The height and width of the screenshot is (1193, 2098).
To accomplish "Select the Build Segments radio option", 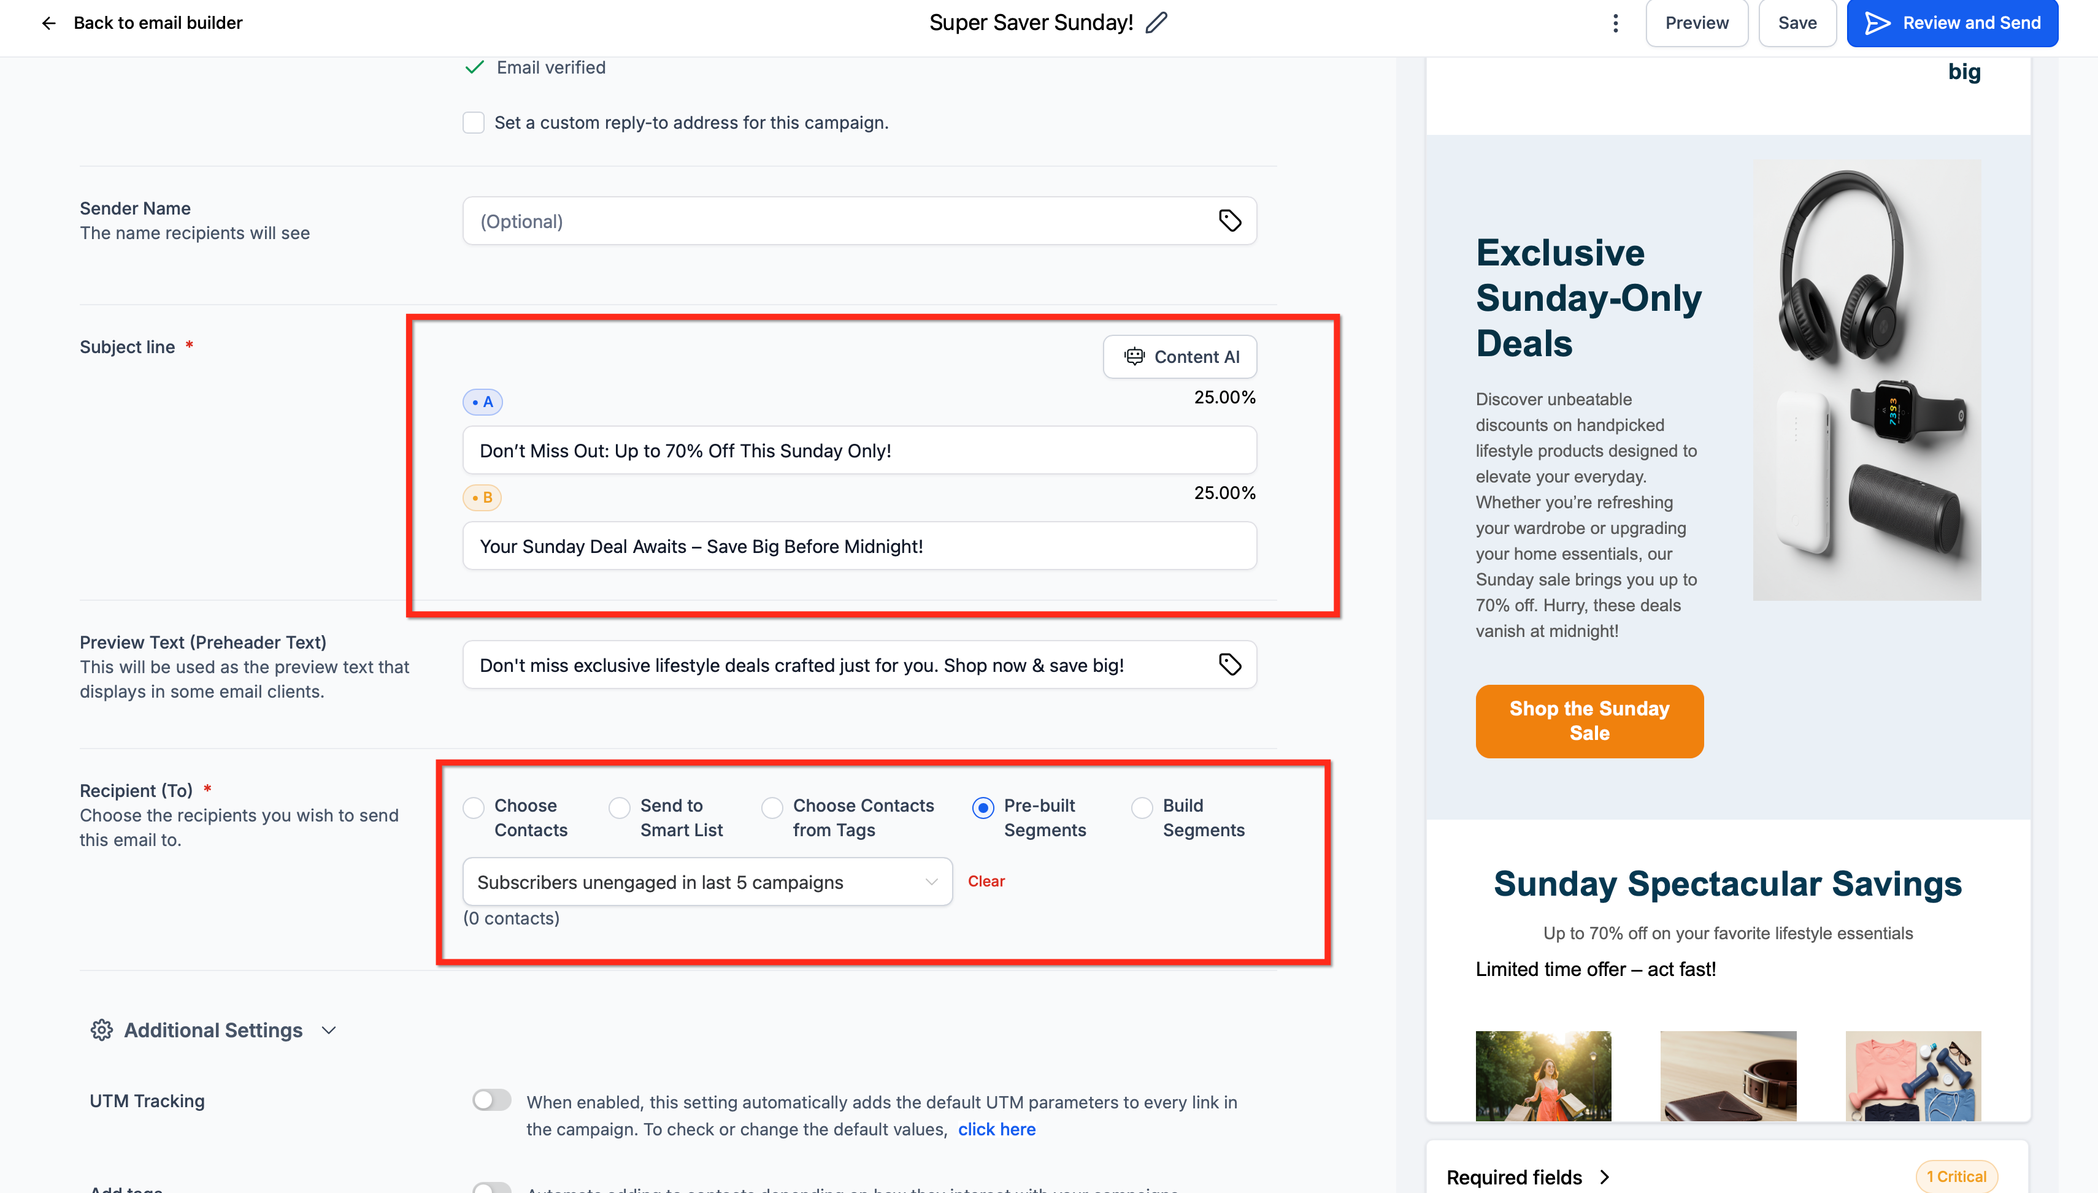I will [x=1142, y=808].
